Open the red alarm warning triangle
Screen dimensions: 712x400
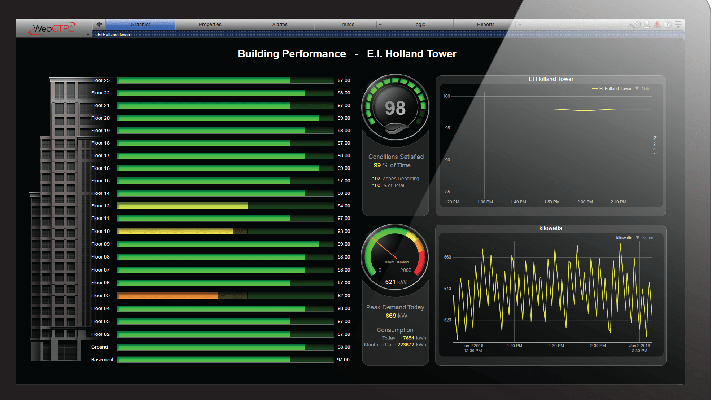coord(657,25)
